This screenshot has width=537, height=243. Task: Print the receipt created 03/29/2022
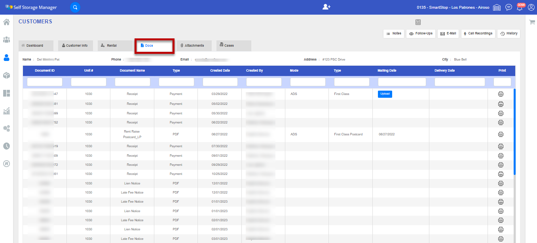click(x=501, y=94)
